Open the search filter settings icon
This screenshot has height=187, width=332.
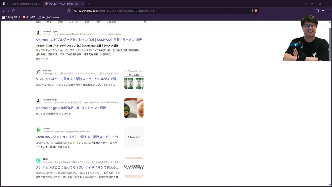click(145, 22)
